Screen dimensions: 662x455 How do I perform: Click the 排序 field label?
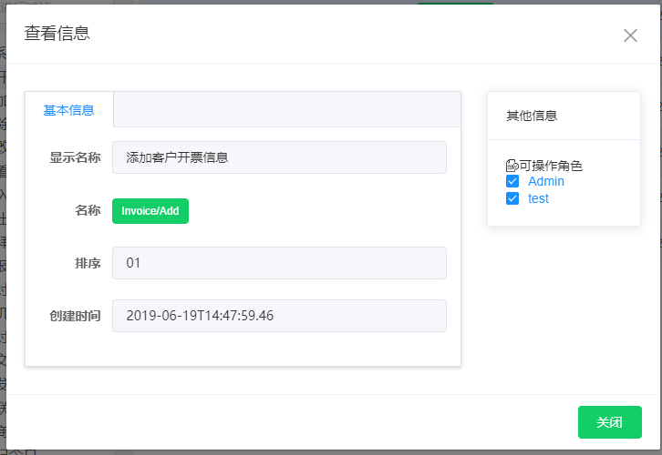click(x=88, y=263)
